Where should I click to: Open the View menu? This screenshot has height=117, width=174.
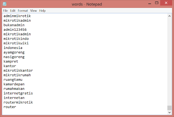[x=33, y=11]
